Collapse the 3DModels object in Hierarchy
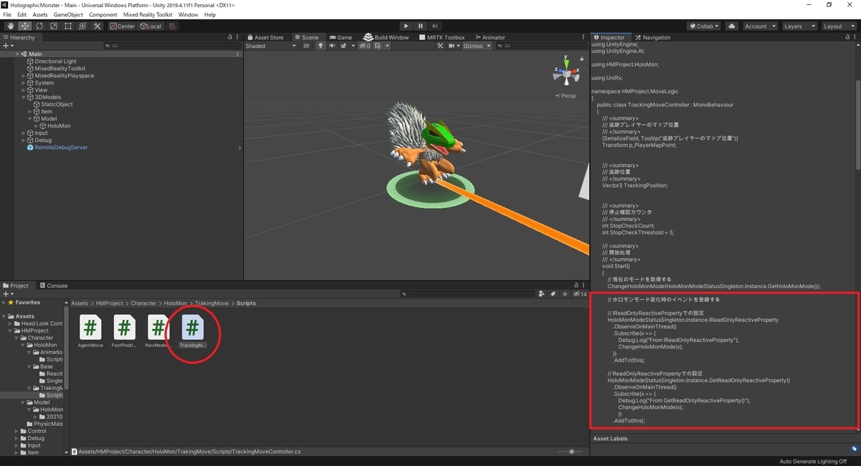 pos(24,98)
